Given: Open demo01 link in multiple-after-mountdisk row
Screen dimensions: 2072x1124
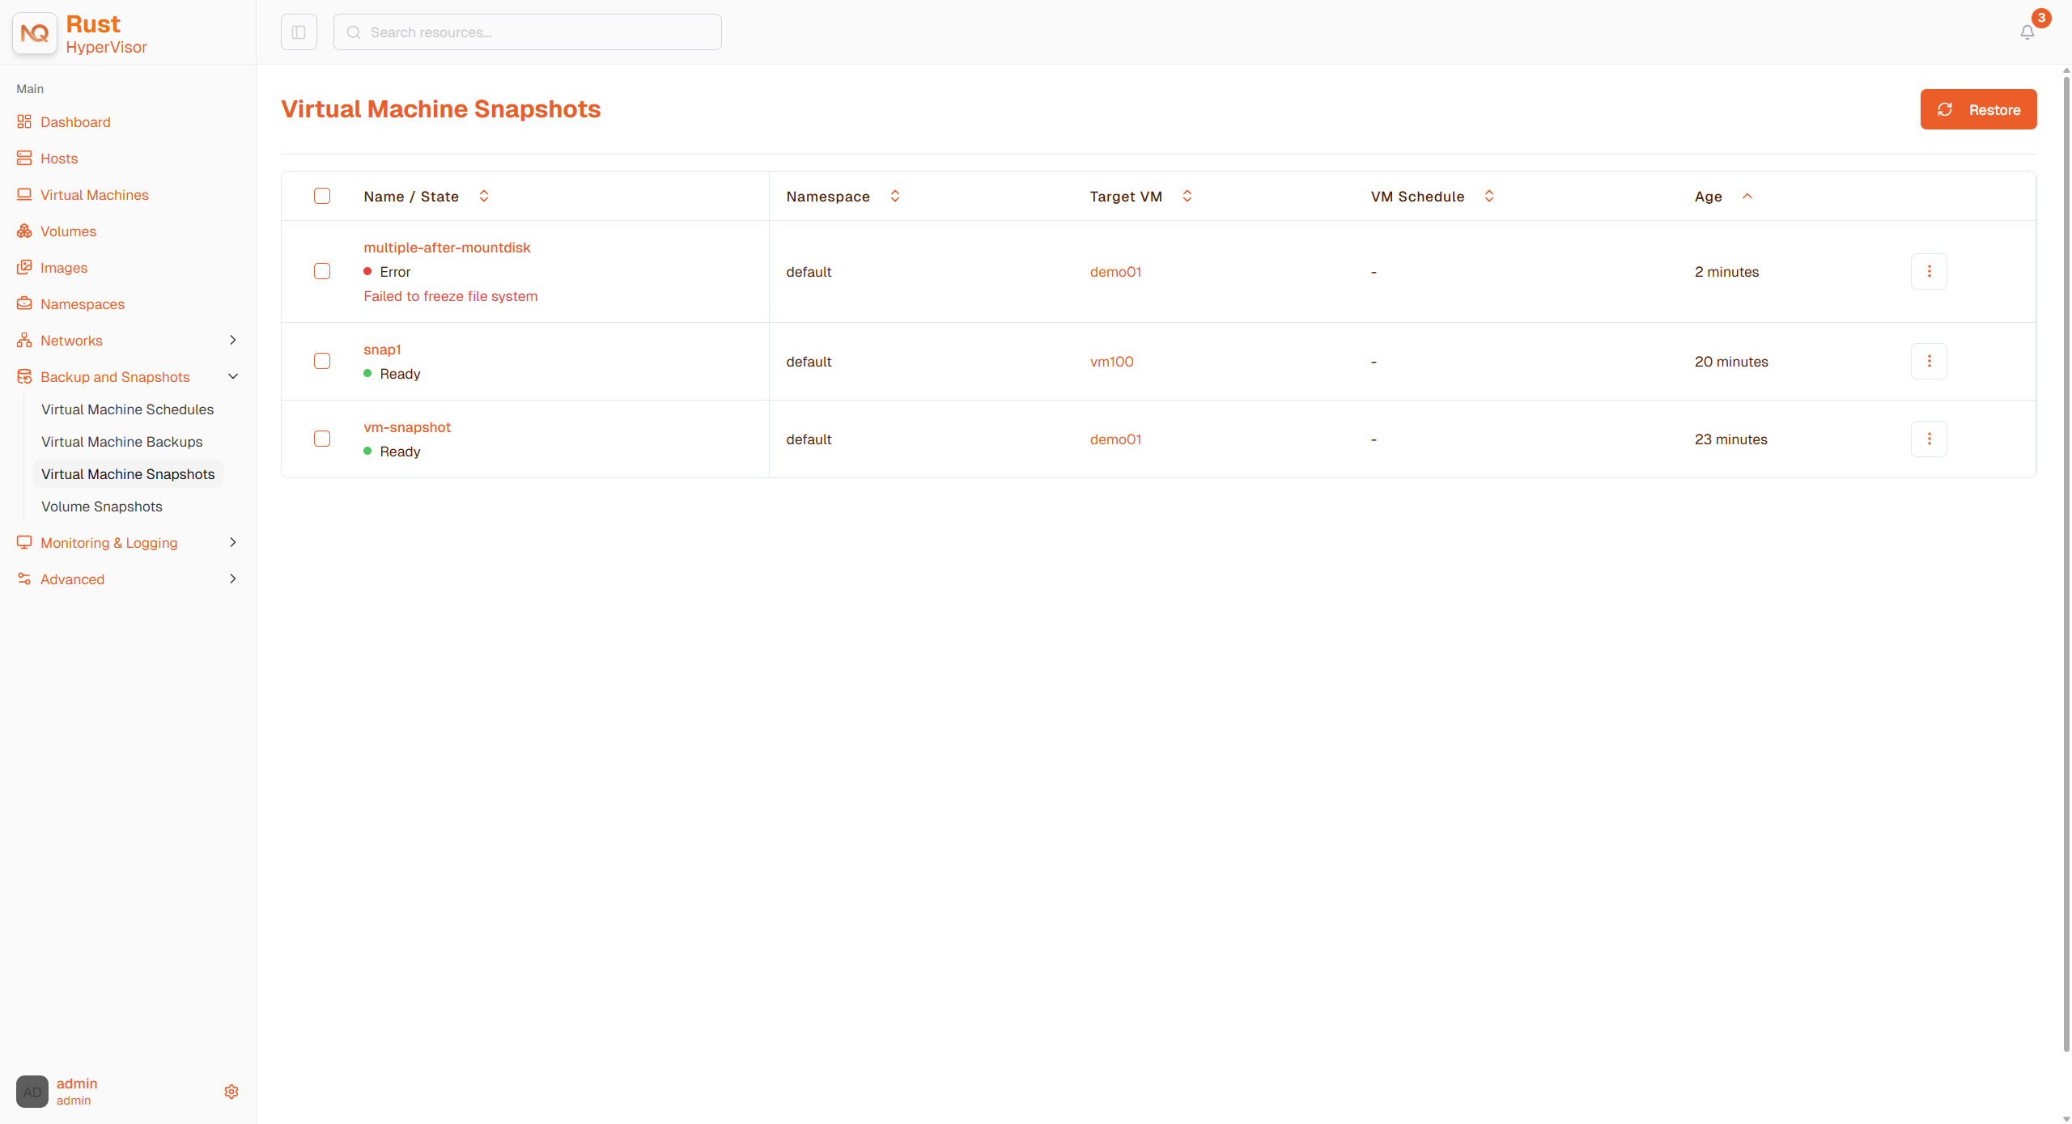Looking at the screenshot, I should tap(1115, 272).
